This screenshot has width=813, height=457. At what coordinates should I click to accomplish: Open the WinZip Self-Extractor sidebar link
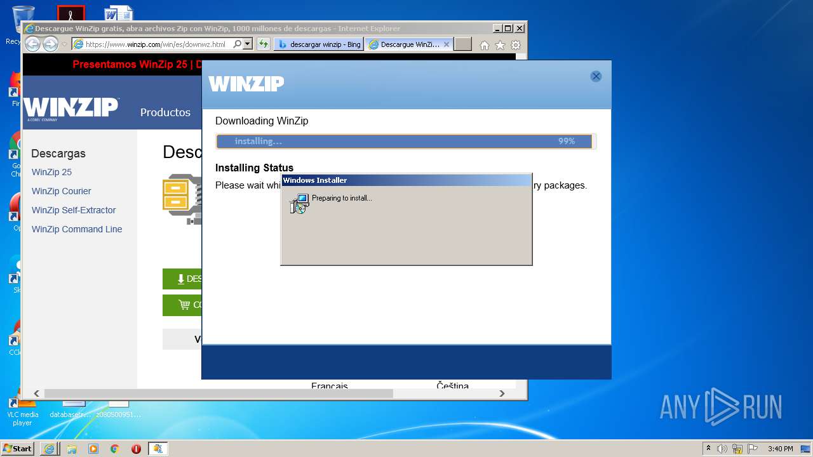coord(74,210)
